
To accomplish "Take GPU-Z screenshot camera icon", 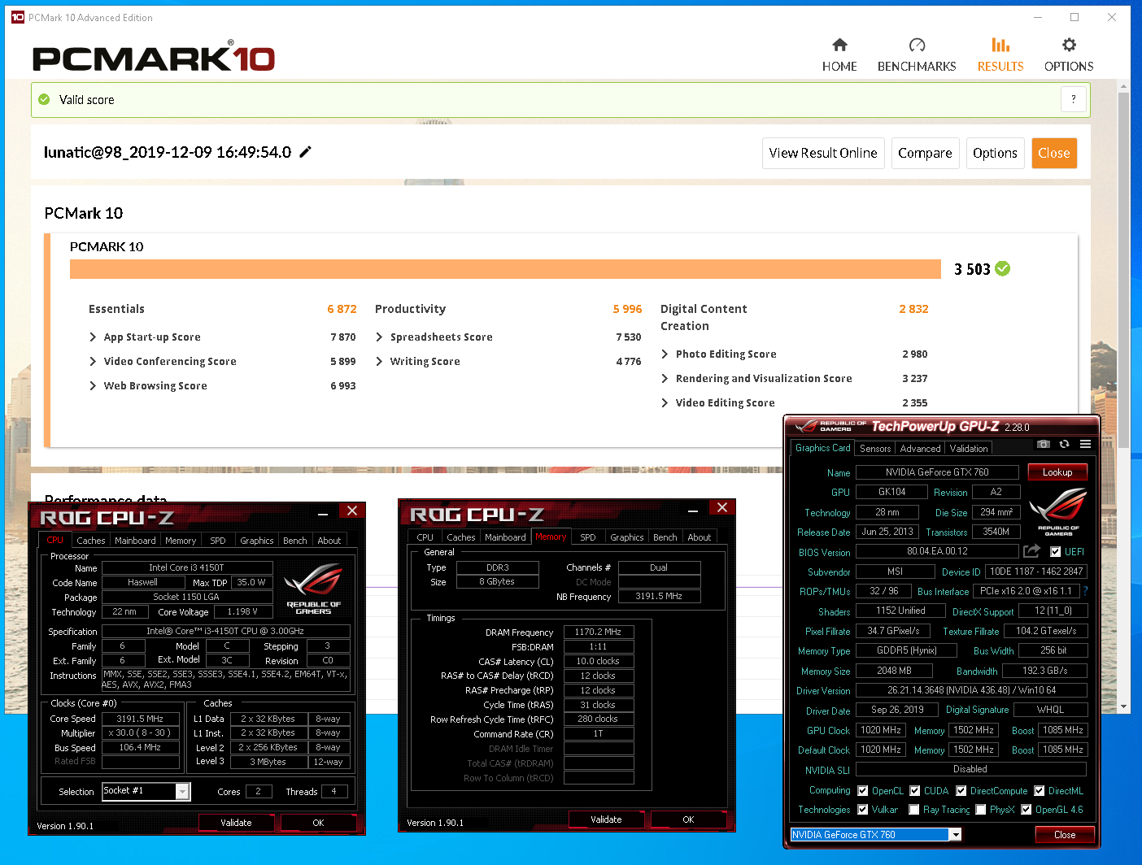I will point(1044,444).
